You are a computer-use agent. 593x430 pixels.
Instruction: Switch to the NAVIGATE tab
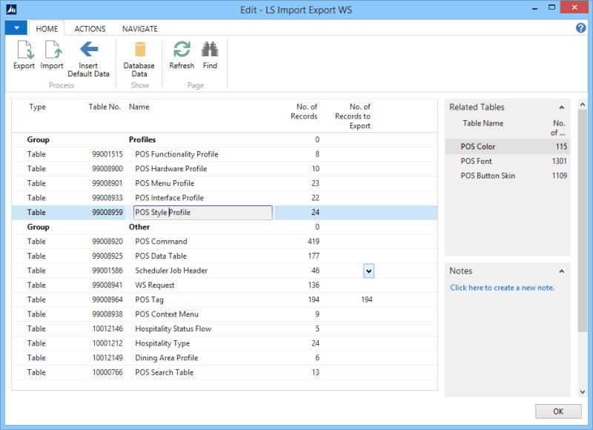(139, 29)
